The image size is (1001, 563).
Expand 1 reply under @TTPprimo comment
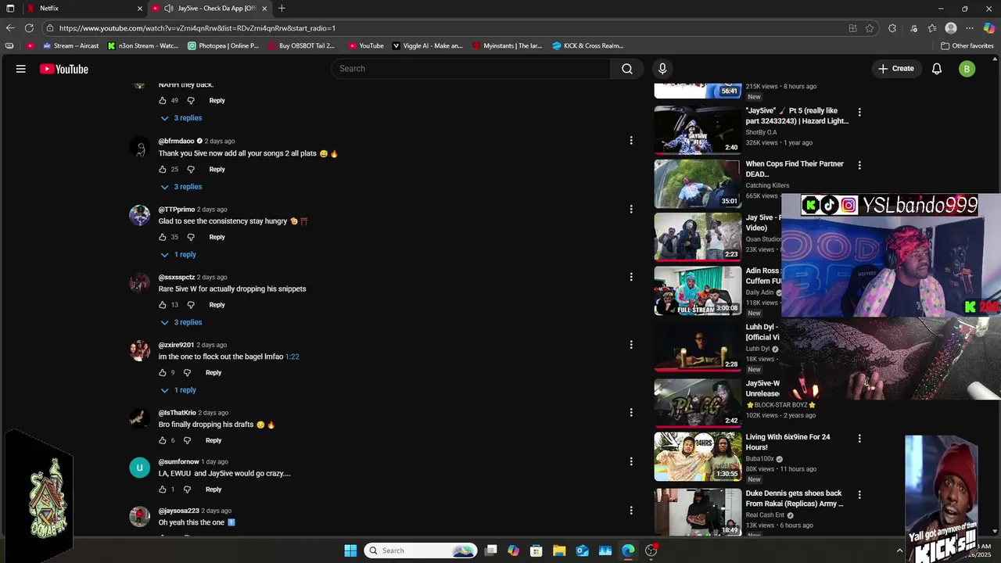point(178,255)
